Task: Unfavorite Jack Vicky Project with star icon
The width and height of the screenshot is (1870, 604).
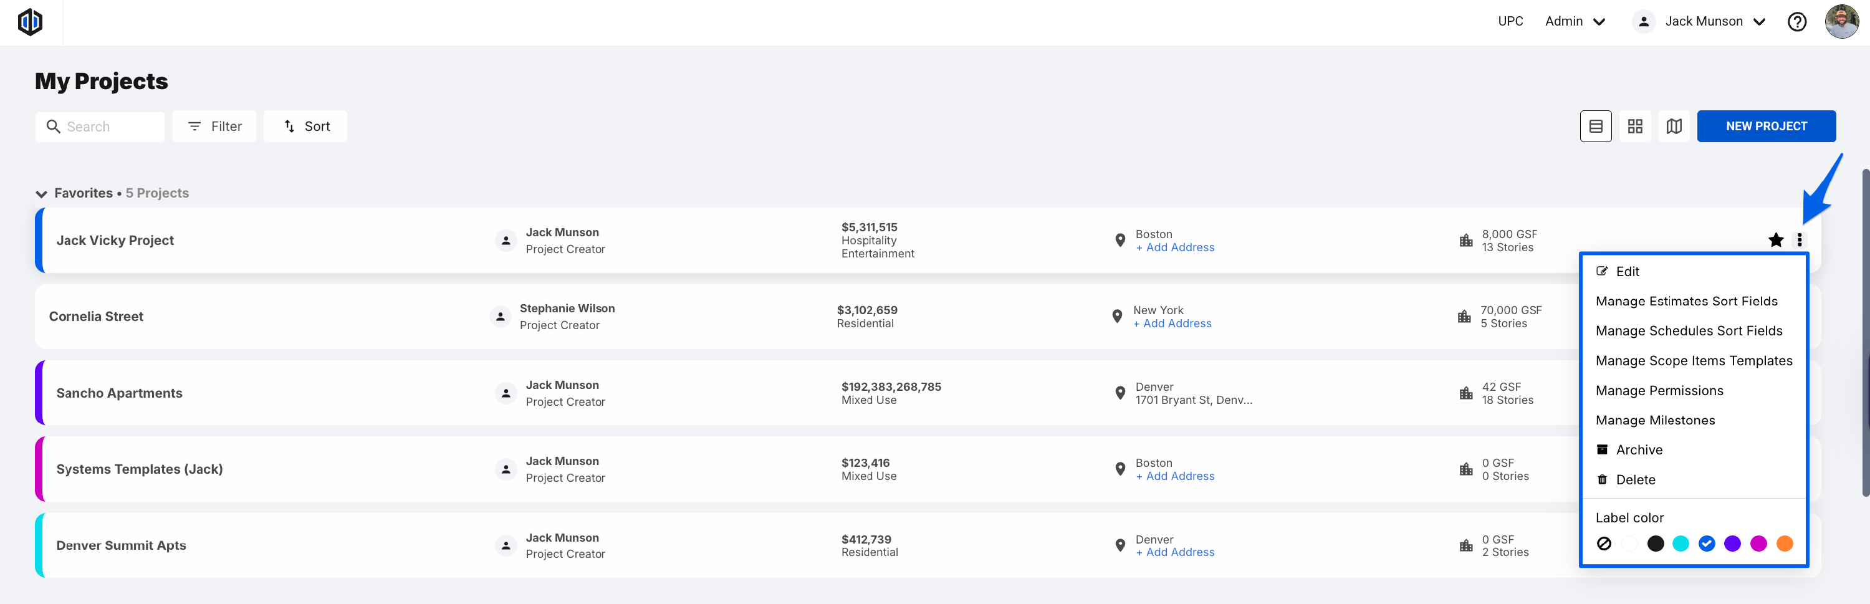Action: coord(1776,239)
